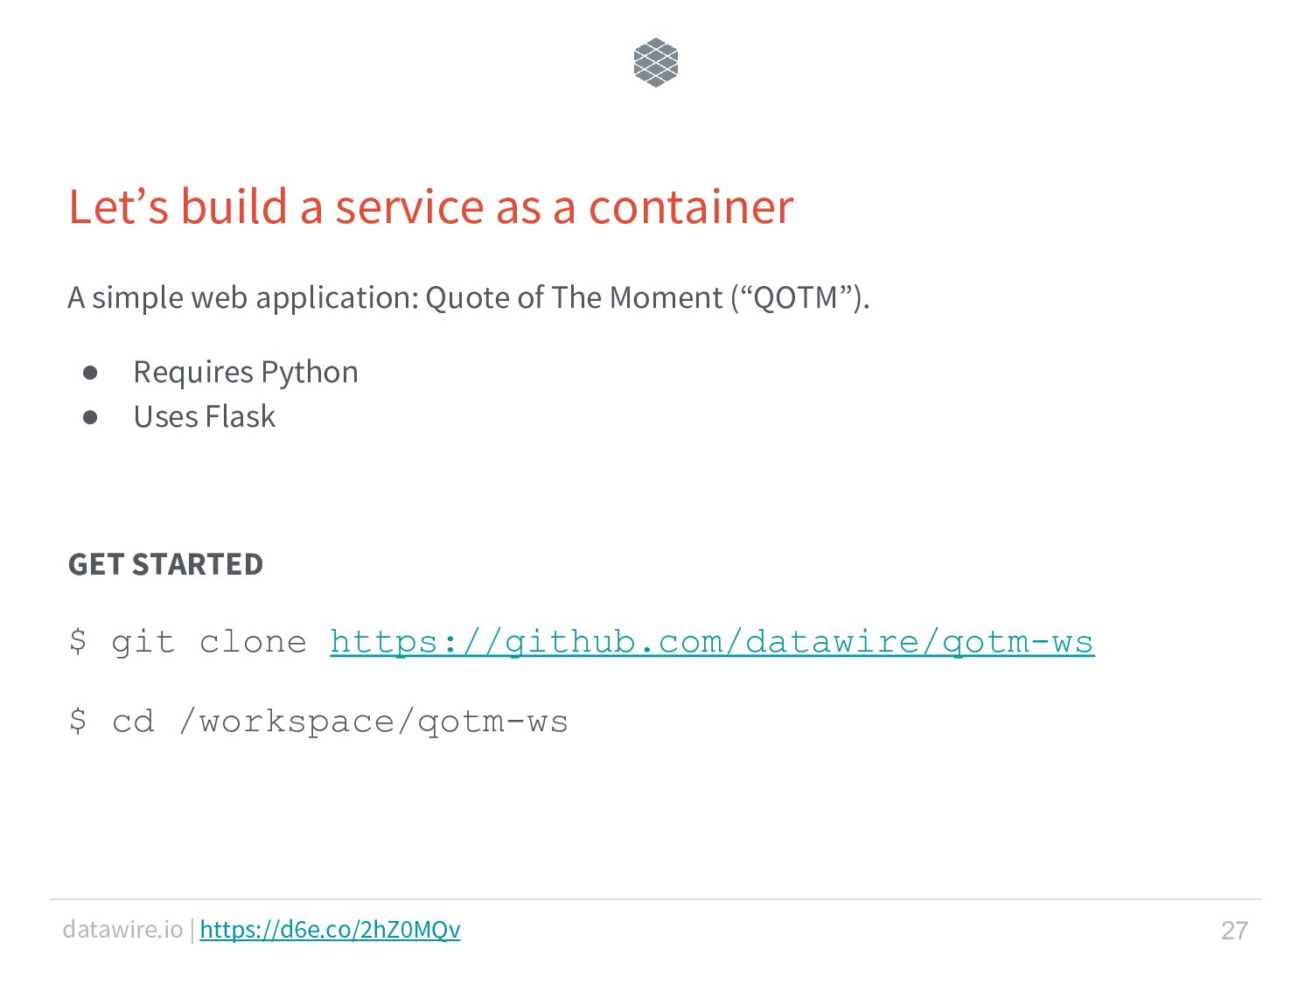Click the Datawire hexagon logo
Viewport: 1312px width, 984px height.
(656, 63)
